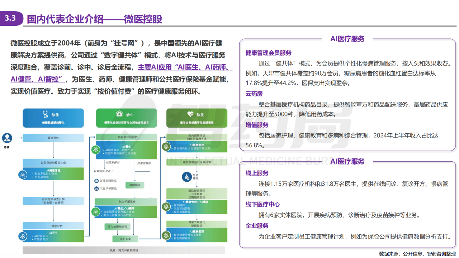Viewport: 459px width, 258px height.
Task: Click the AI robot icon beside AI健康管理
Action: pos(22,175)
